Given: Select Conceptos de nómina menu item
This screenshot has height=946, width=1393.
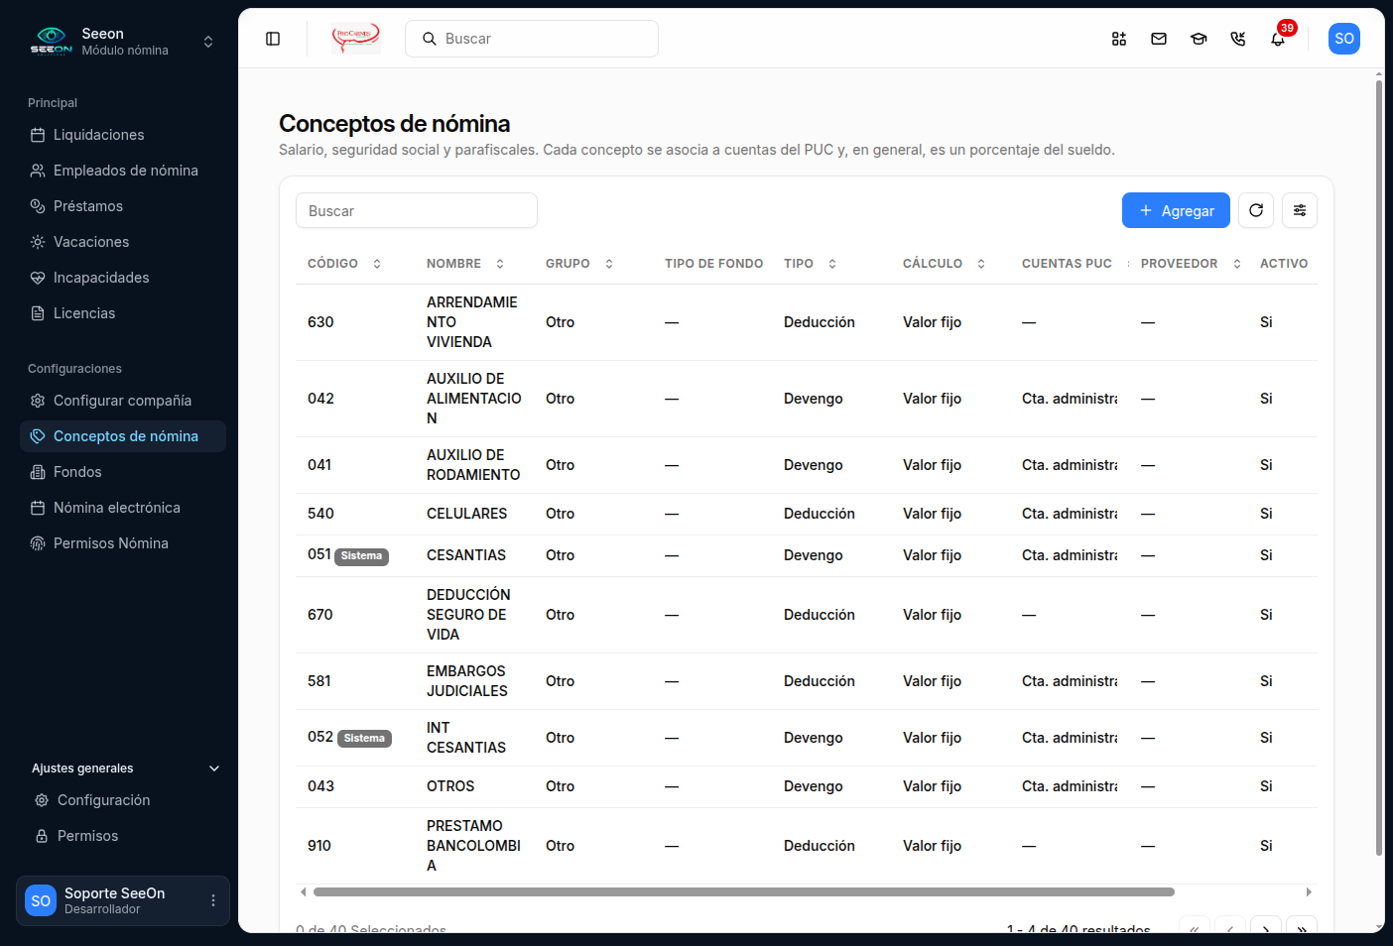Looking at the screenshot, I should 123,436.
